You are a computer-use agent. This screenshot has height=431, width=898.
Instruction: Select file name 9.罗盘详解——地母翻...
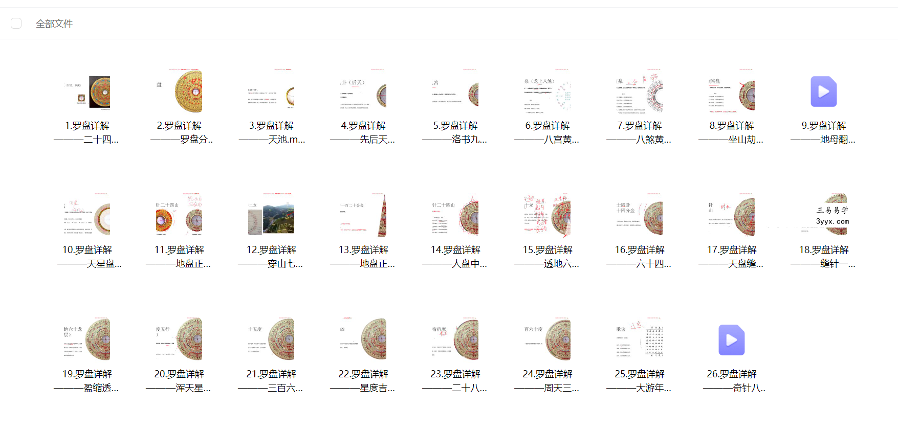click(824, 132)
